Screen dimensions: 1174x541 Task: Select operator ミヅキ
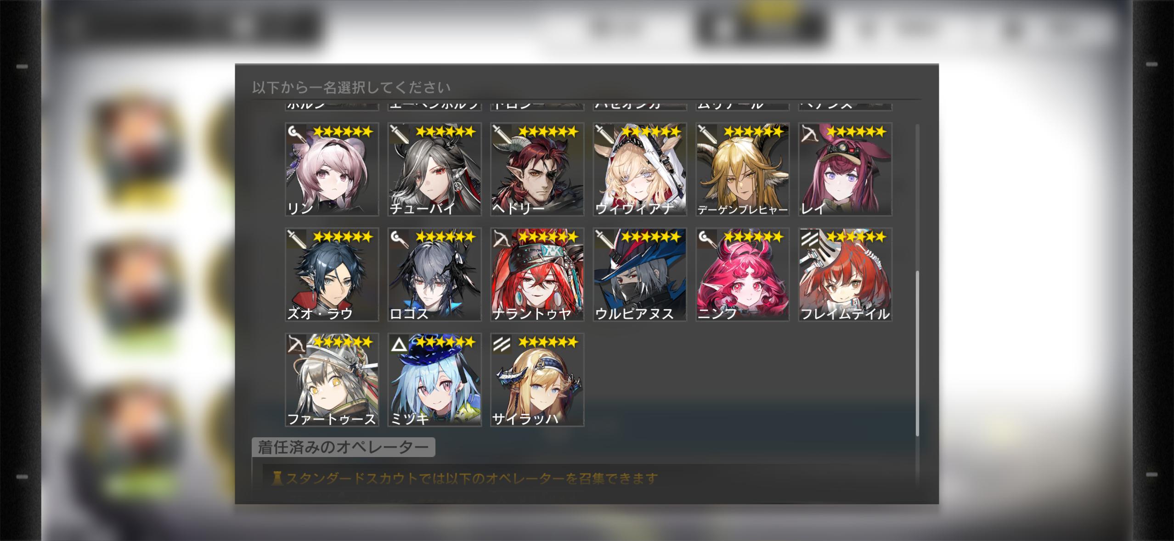pyautogui.click(x=435, y=380)
